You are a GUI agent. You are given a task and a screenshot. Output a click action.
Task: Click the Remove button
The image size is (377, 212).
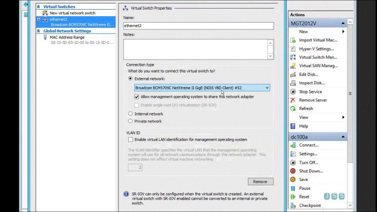261,182
